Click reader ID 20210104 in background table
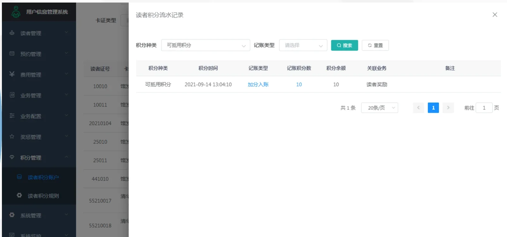 pos(100,123)
